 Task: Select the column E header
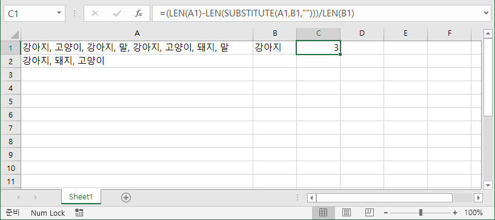[406, 33]
